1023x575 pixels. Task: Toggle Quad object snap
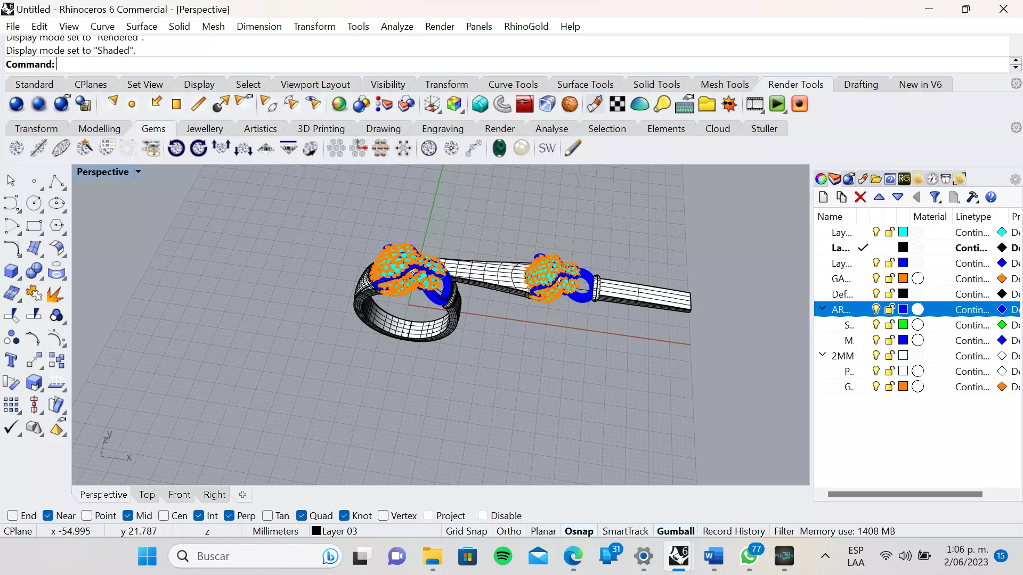point(302,515)
